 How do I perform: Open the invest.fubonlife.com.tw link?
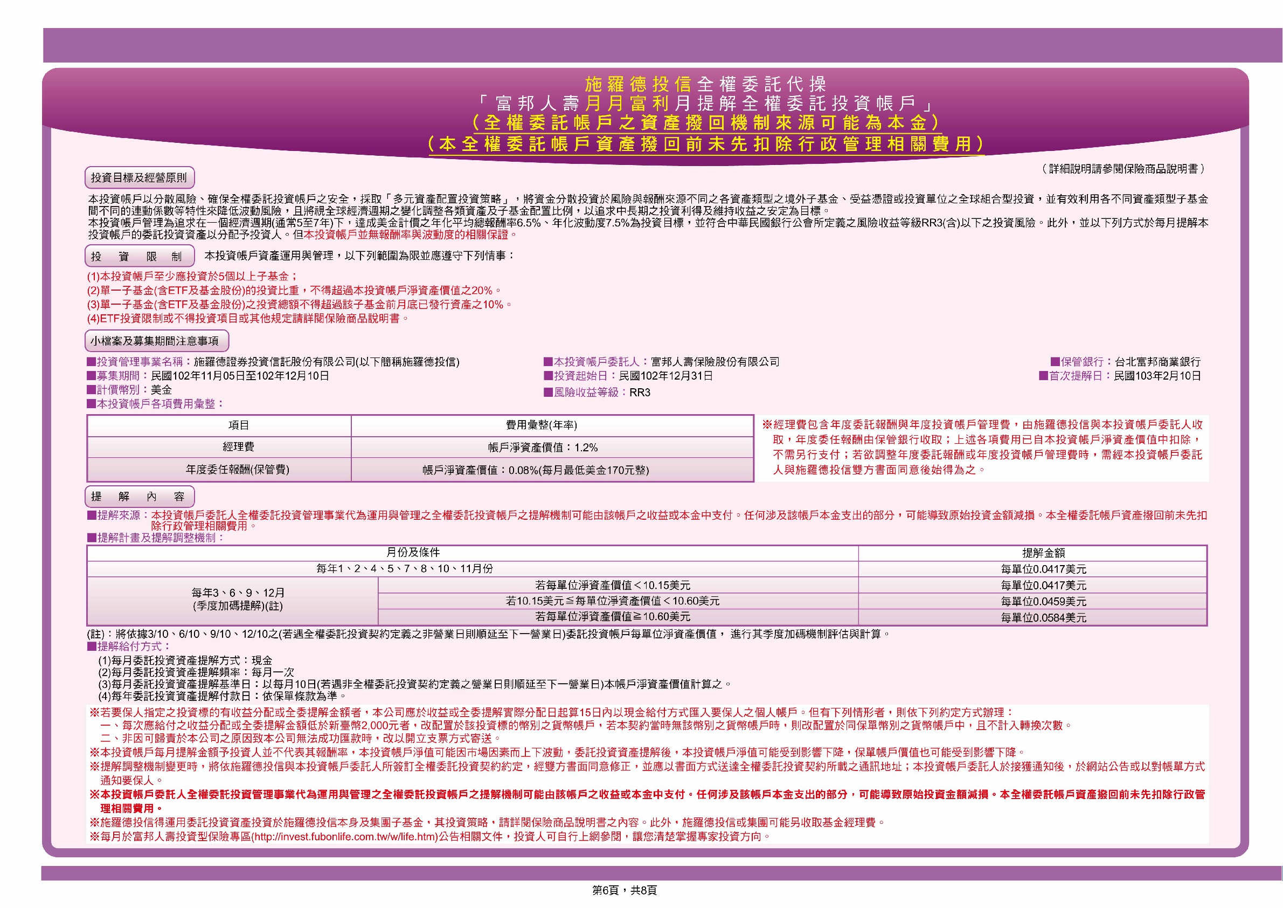345,836
